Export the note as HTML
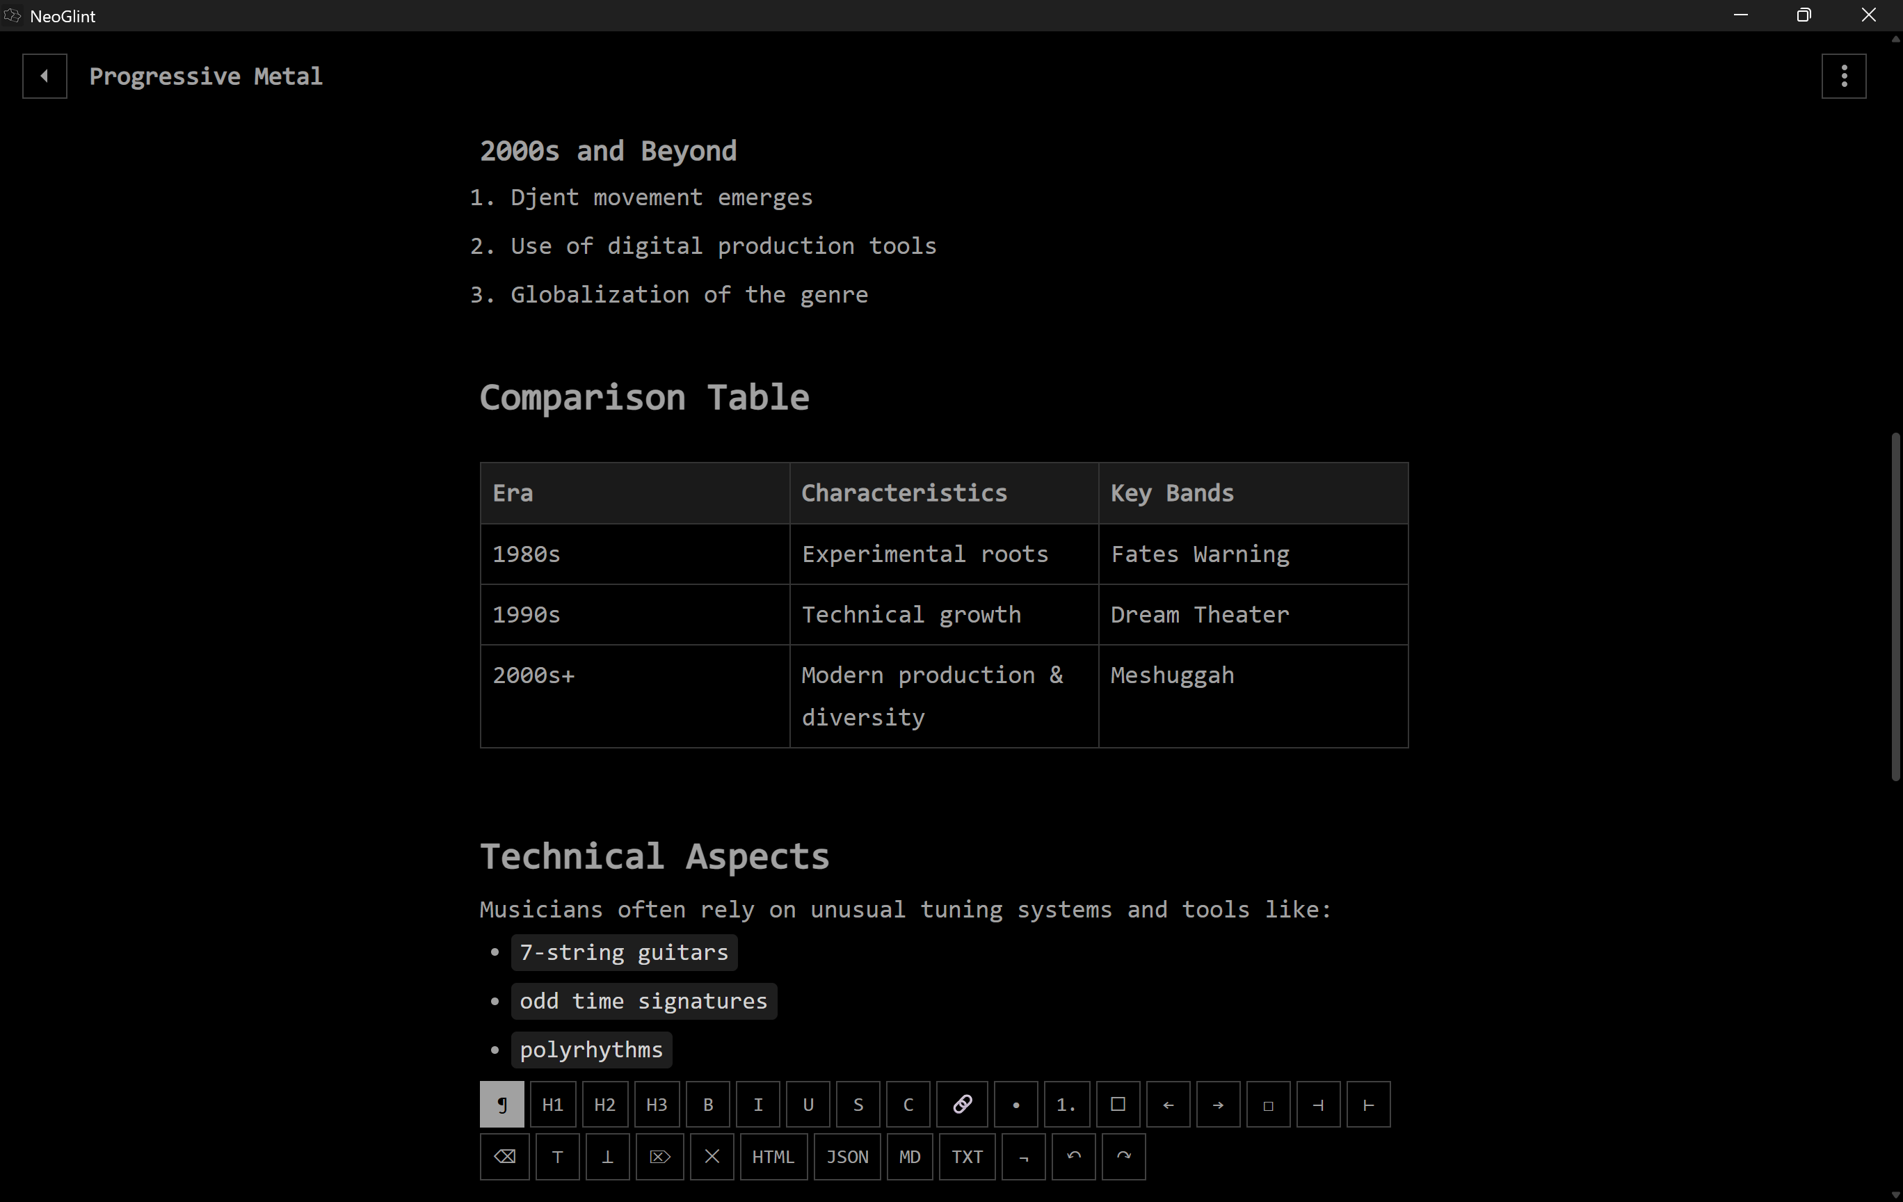Viewport: 1903px width, 1202px height. click(x=773, y=1156)
